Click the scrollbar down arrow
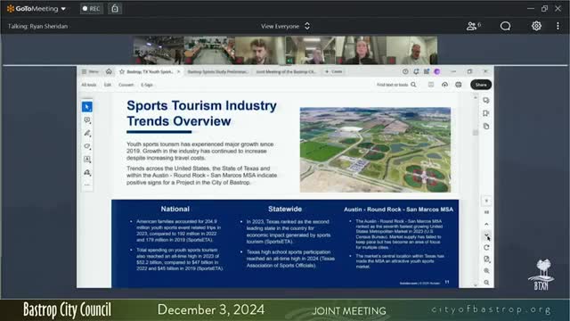This screenshot has height=321, width=570. click(x=475, y=285)
